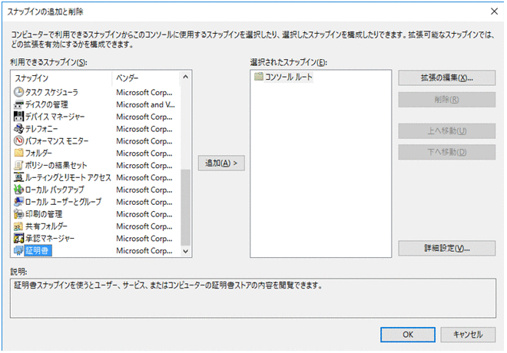Click the 上へ移動(U) button
The width and height of the screenshot is (507, 353).
pyautogui.click(x=446, y=130)
